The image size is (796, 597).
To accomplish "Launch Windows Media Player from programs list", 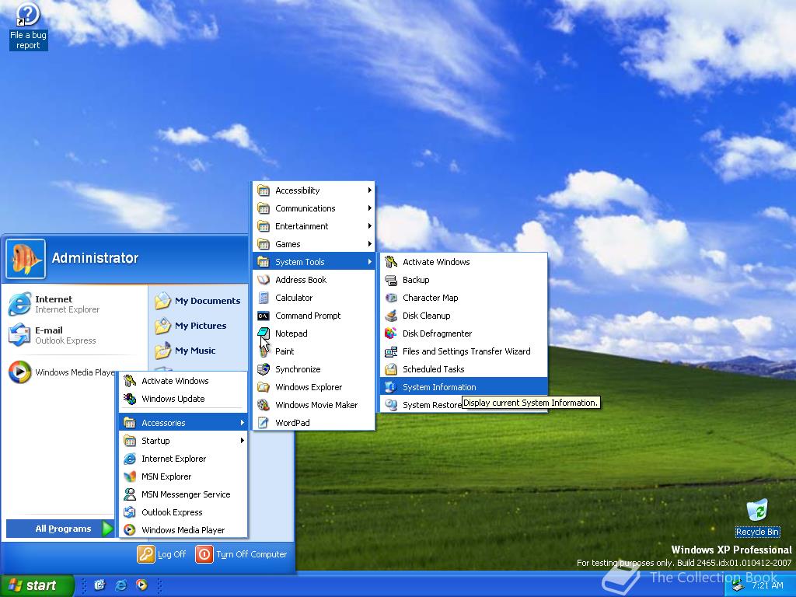I will pos(183,530).
